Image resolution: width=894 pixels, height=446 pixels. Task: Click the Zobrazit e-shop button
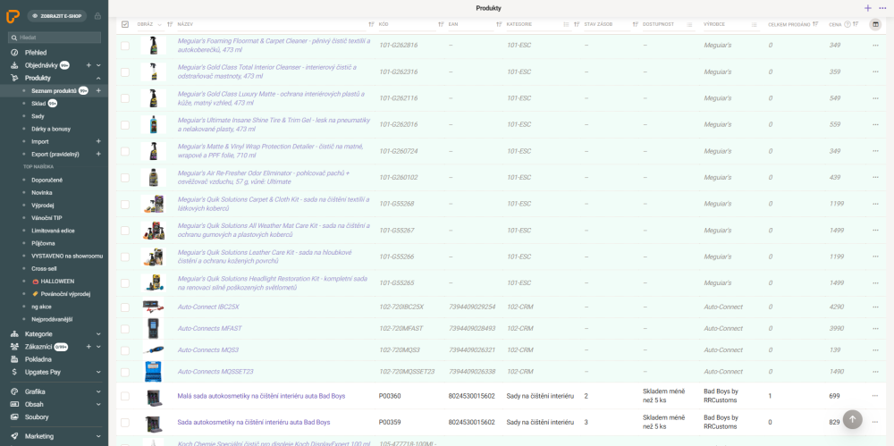(57, 16)
